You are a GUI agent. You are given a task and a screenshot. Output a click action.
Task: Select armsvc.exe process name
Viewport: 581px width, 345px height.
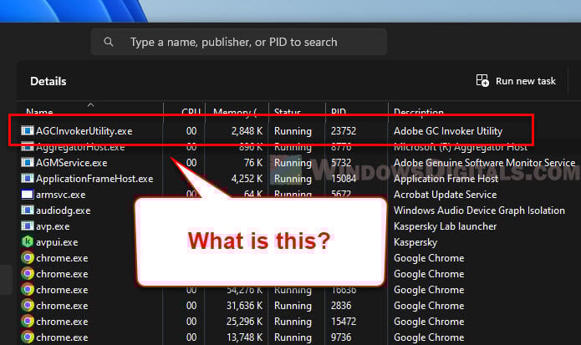click(x=61, y=195)
